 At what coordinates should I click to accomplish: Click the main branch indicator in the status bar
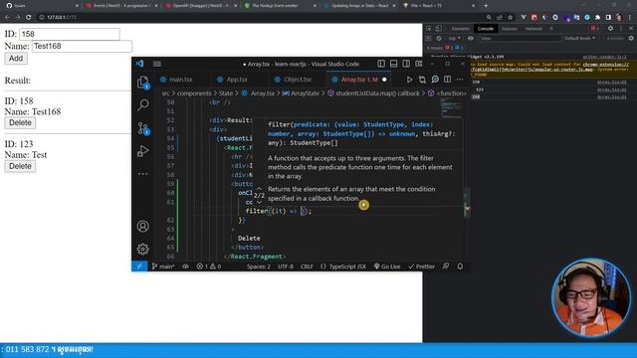click(x=163, y=267)
